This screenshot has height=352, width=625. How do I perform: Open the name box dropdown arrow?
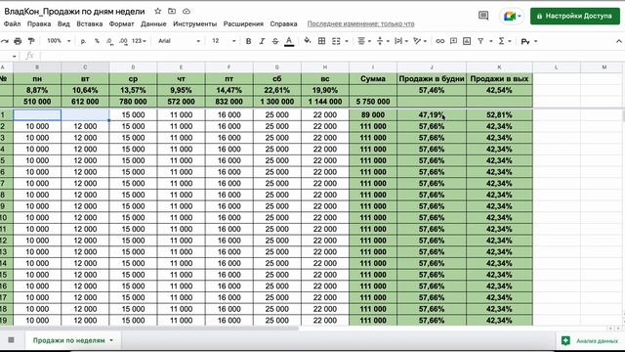tap(15, 57)
